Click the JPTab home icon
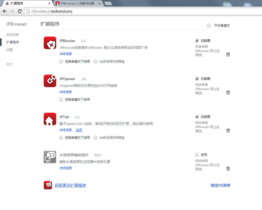This screenshot has height=210, width=262. click(50, 119)
